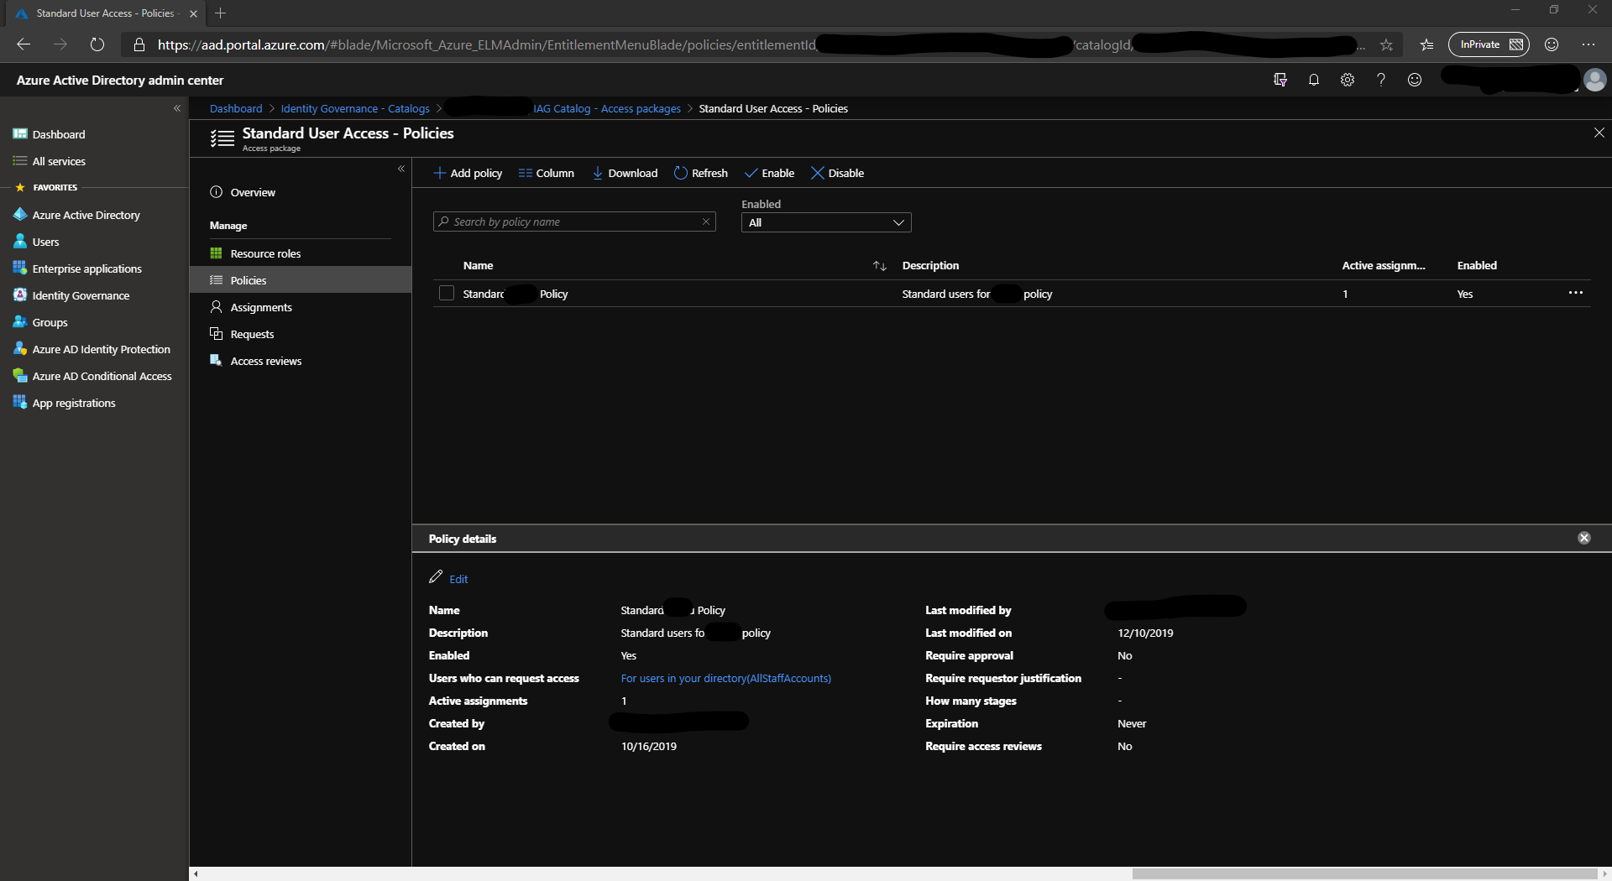Screen dimensions: 1612x881
Task: Select Policies in the Manage menu
Action: pyautogui.click(x=301, y=280)
